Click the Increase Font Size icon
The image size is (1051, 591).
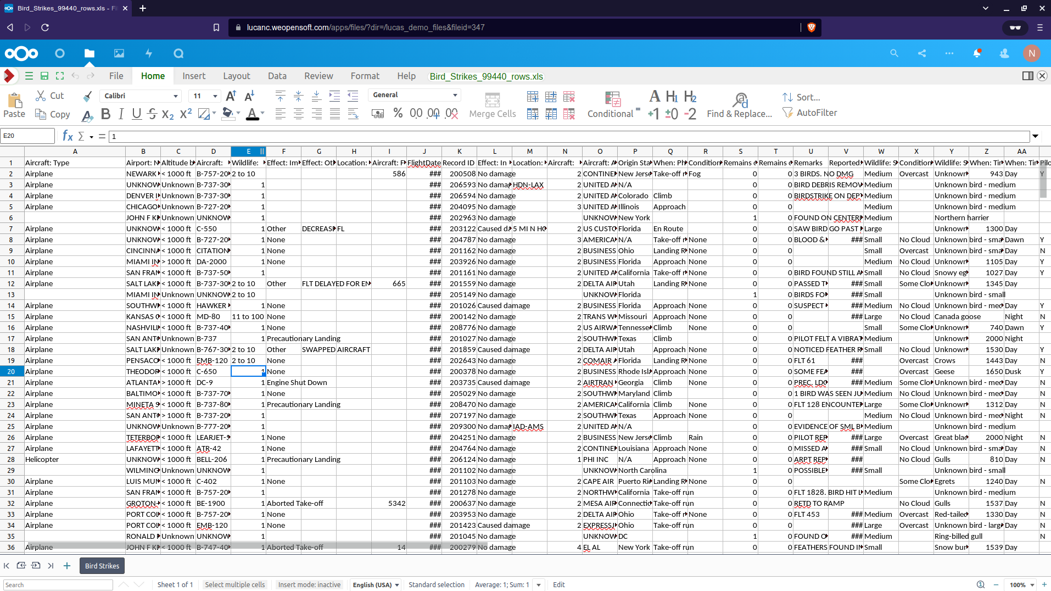231,96
